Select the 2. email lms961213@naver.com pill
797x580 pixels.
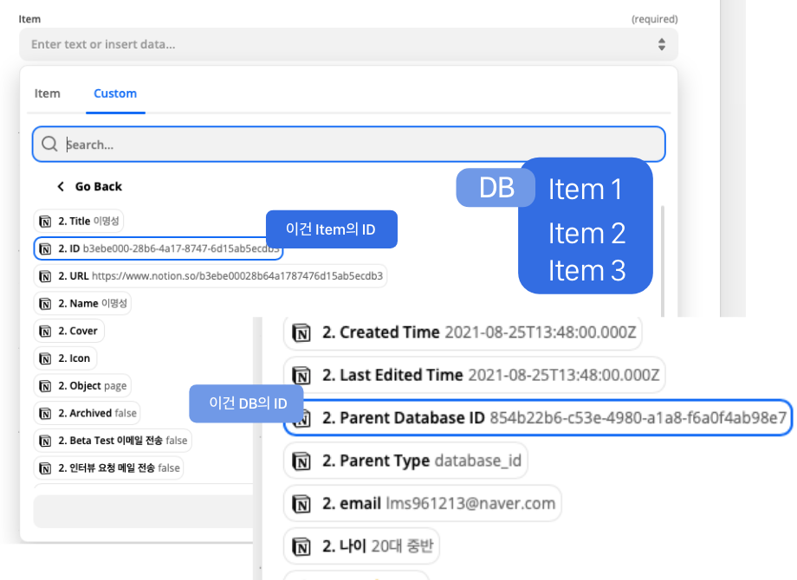coord(423,503)
